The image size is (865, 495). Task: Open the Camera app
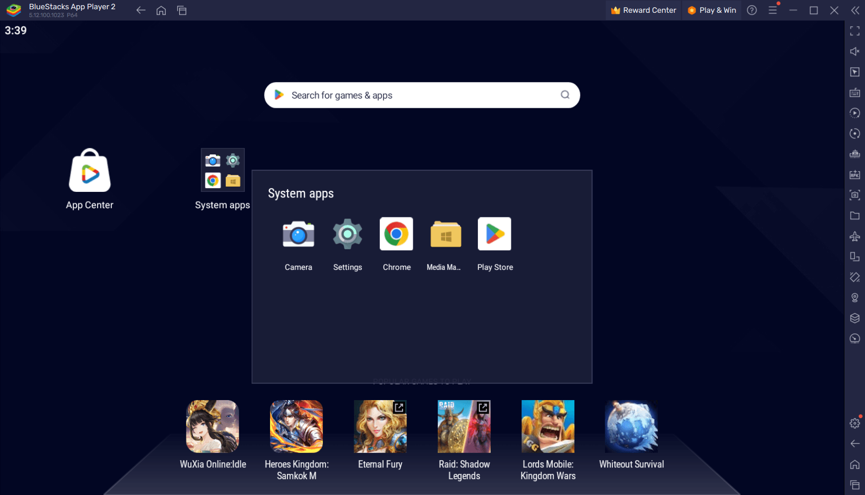(298, 234)
